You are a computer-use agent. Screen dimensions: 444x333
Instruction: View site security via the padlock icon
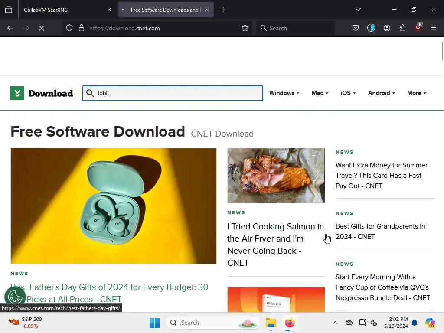tap(82, 28)
